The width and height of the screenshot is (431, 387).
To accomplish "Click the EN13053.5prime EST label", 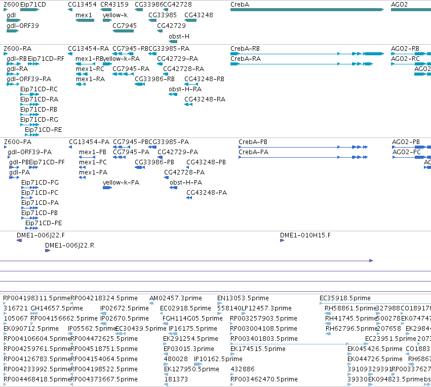I will [243, 298].
